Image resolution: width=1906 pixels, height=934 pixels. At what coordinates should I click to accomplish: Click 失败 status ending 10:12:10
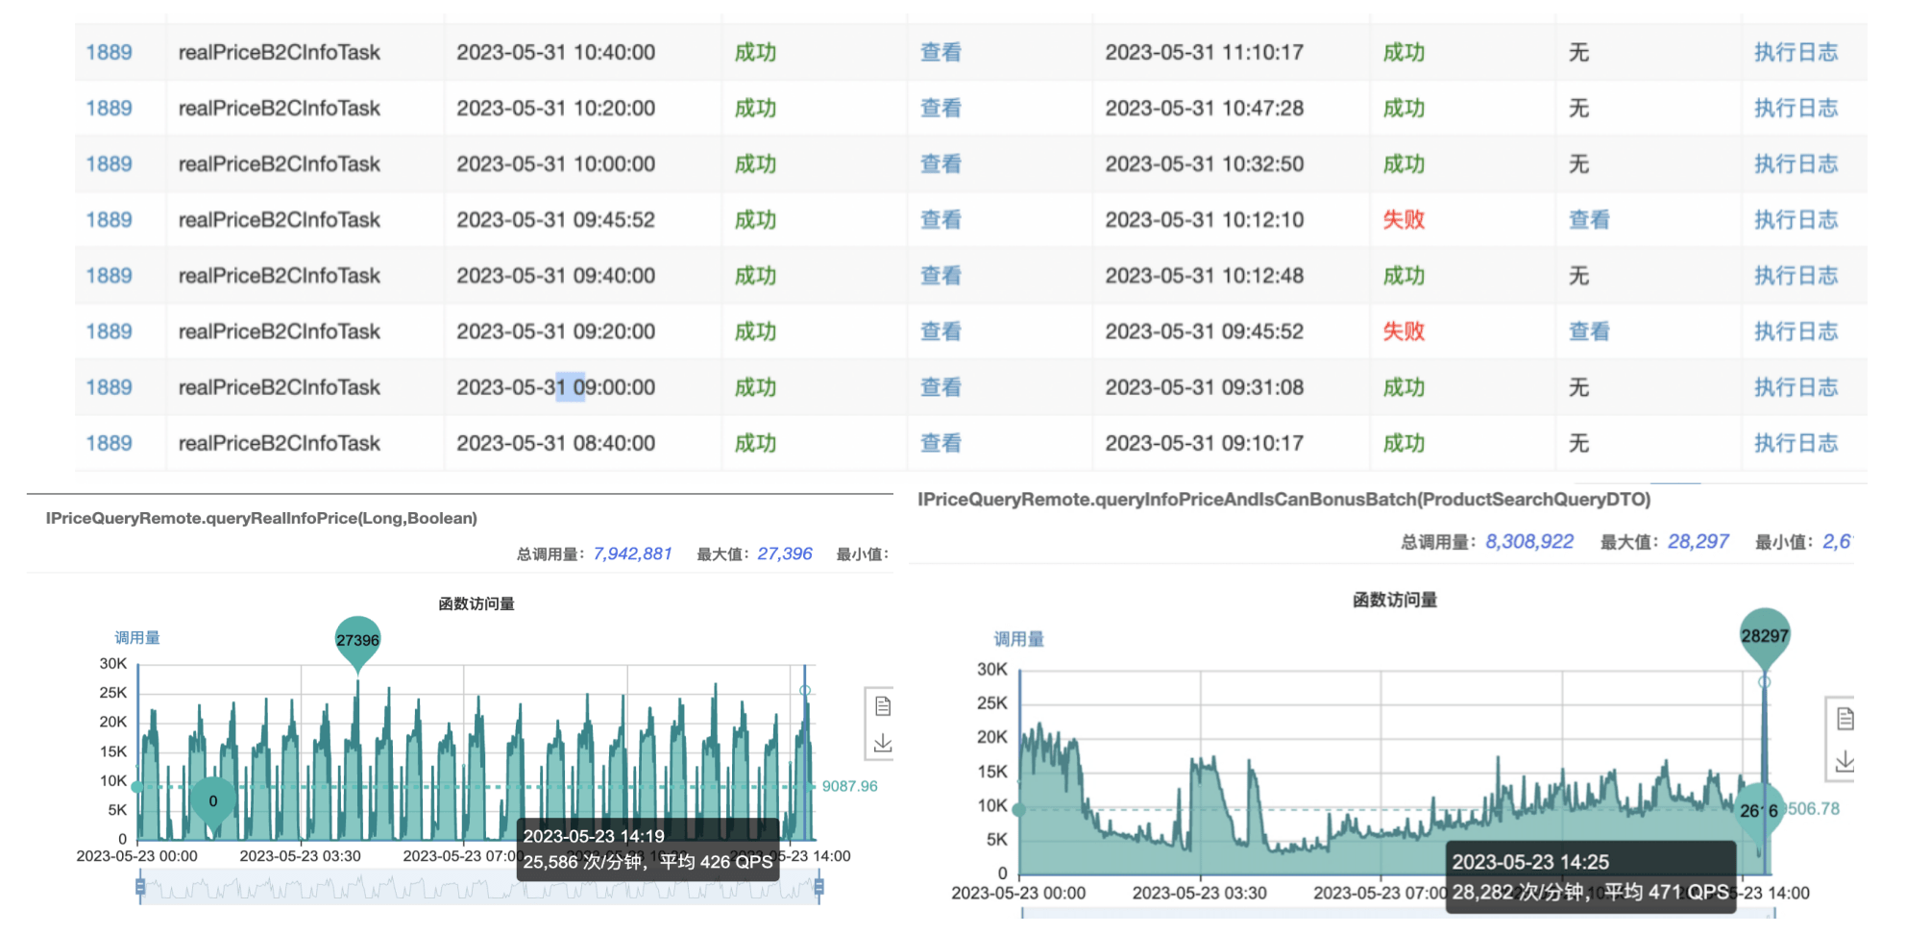(1404, 219)
